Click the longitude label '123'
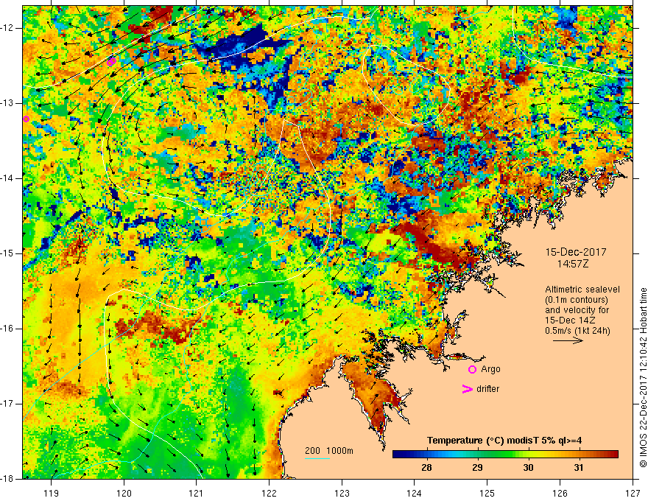This screenshot has height=501, width=648. (342, 493)
